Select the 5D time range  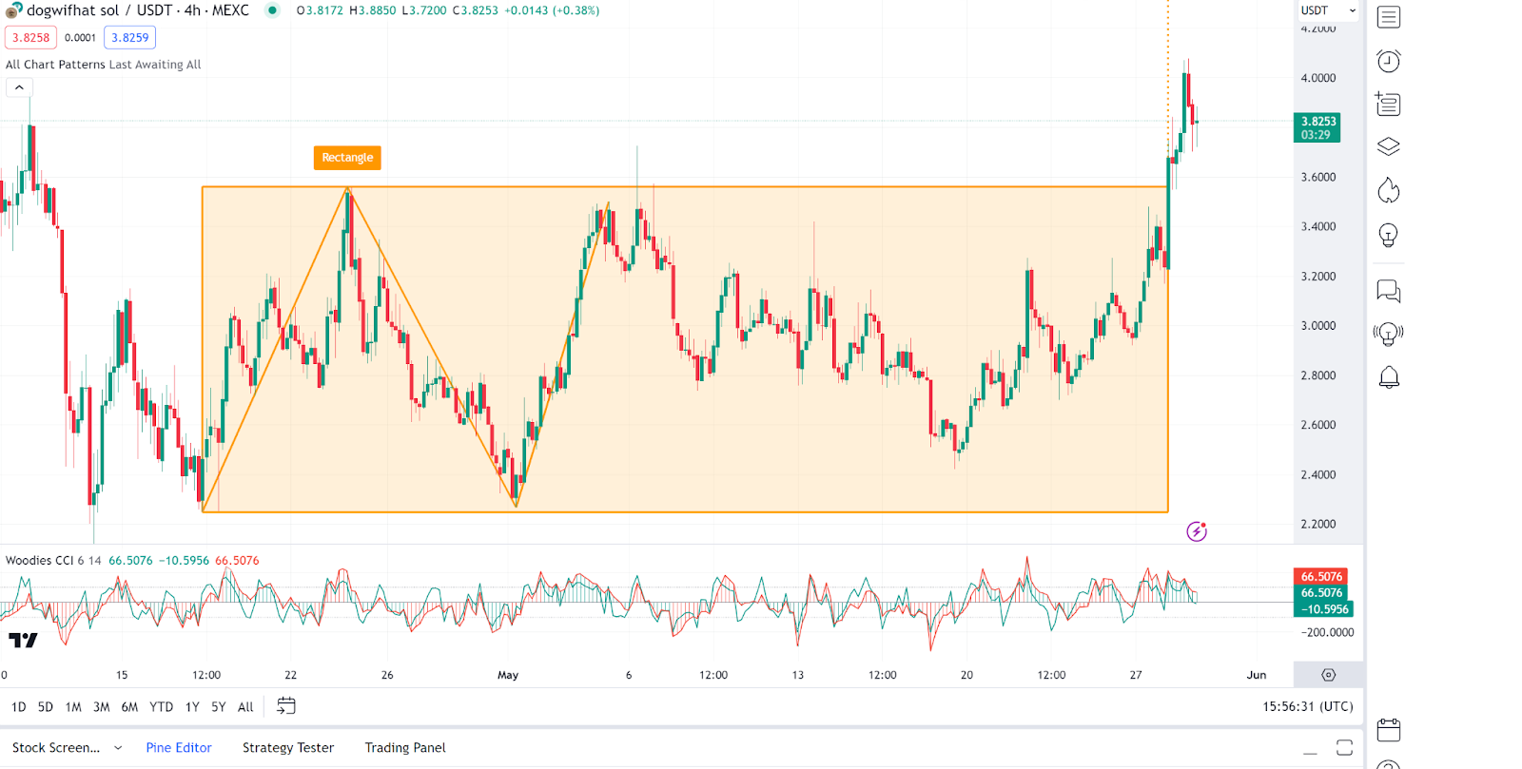point(46,706)
